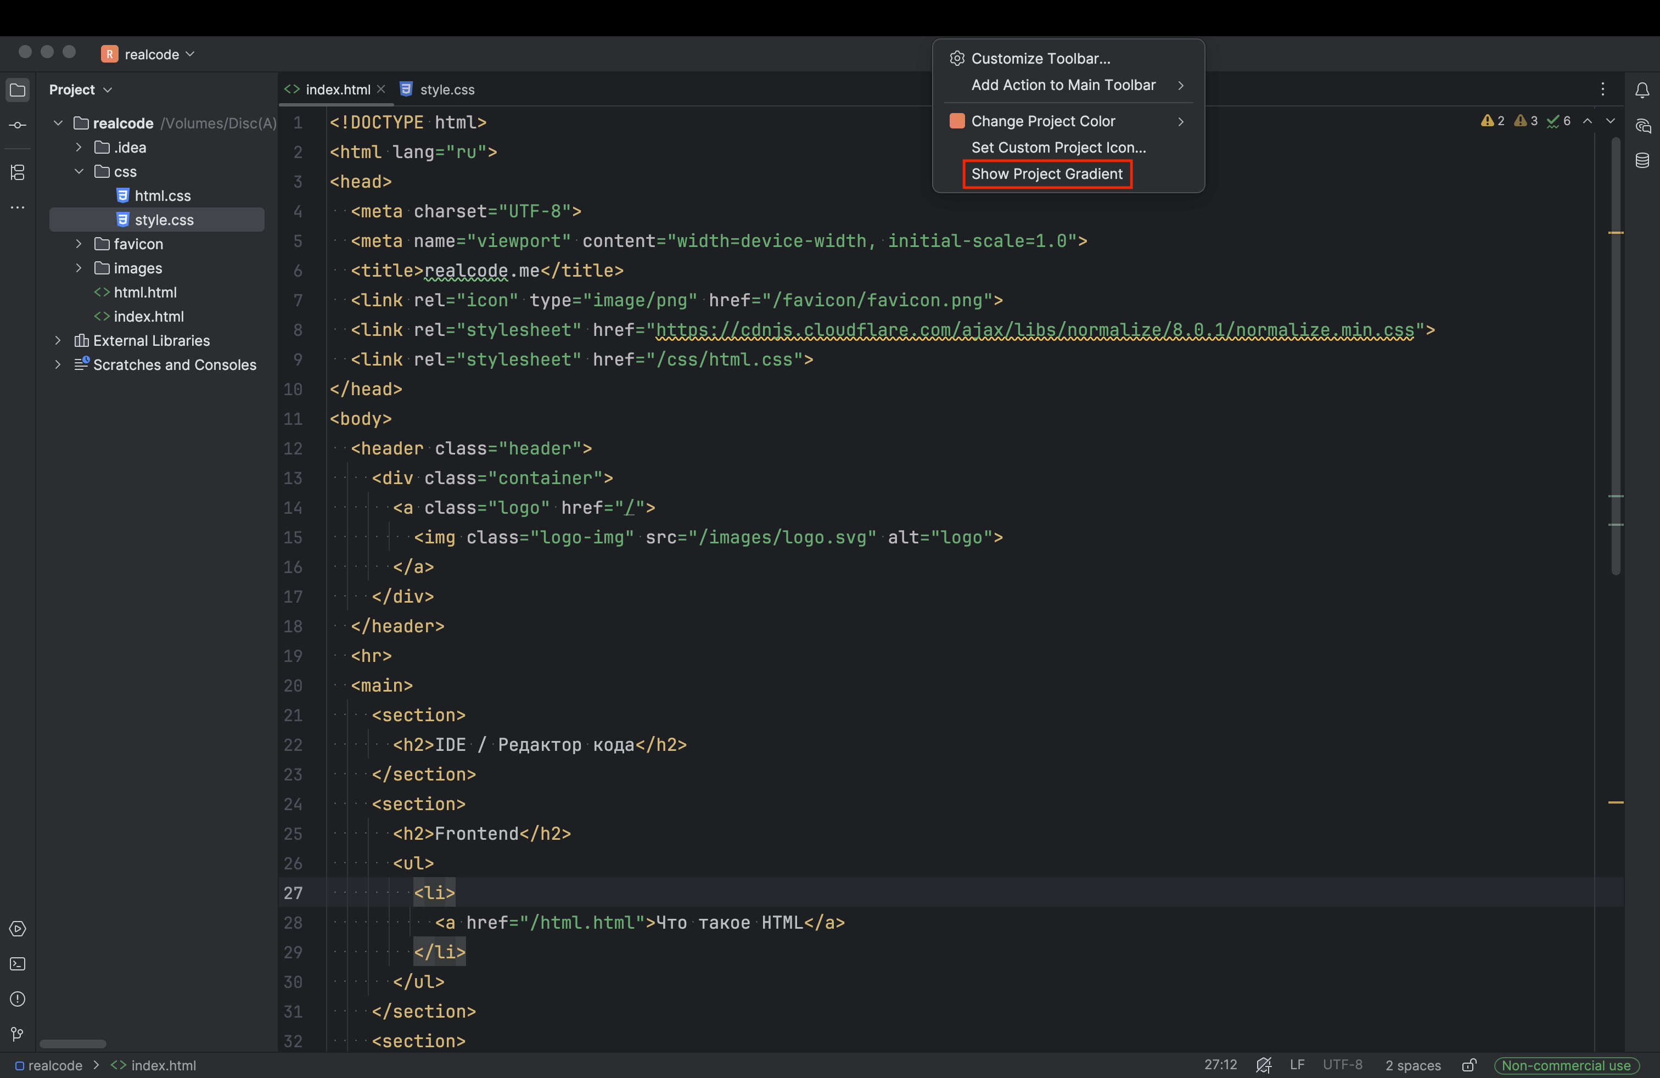Open Add Action to Main Toolbar submenu
Screen dimensions: 1660x1078
pyautogui.click(x=1063, y=85)
